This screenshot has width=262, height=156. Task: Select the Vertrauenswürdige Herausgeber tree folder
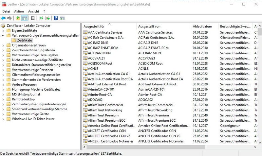coord(35,55)
